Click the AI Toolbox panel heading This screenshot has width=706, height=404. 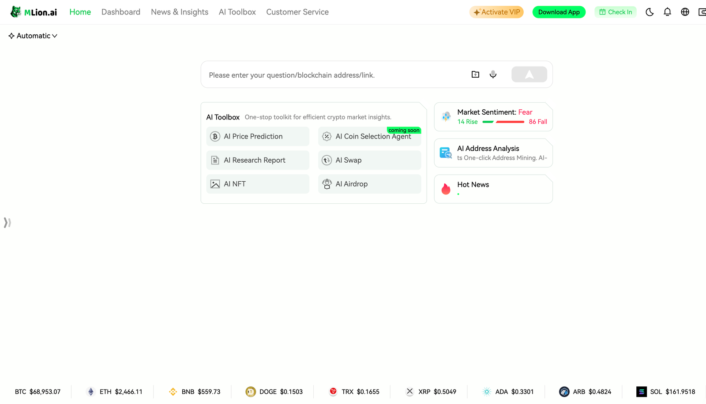pos(223,117)
